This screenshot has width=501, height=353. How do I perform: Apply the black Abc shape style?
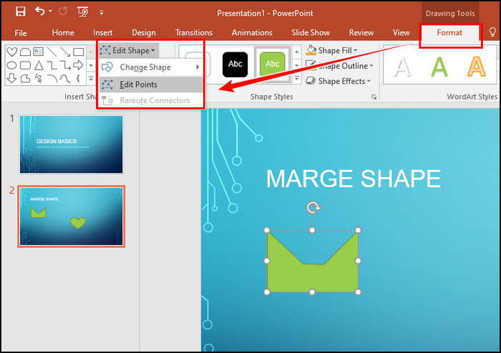click(235, 64)
